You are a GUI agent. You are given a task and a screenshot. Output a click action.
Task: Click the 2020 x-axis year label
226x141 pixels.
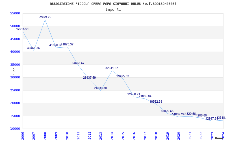coord(179,136)
